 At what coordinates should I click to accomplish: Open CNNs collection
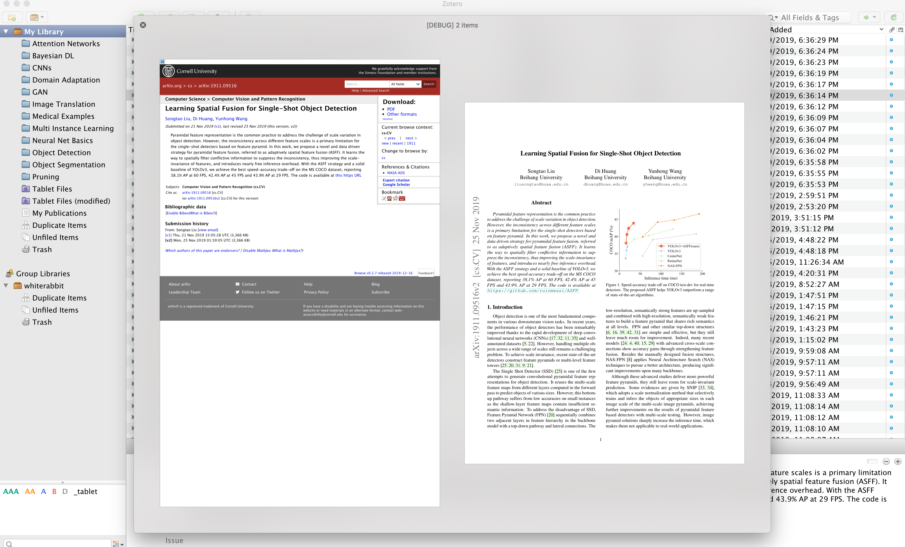42,68
